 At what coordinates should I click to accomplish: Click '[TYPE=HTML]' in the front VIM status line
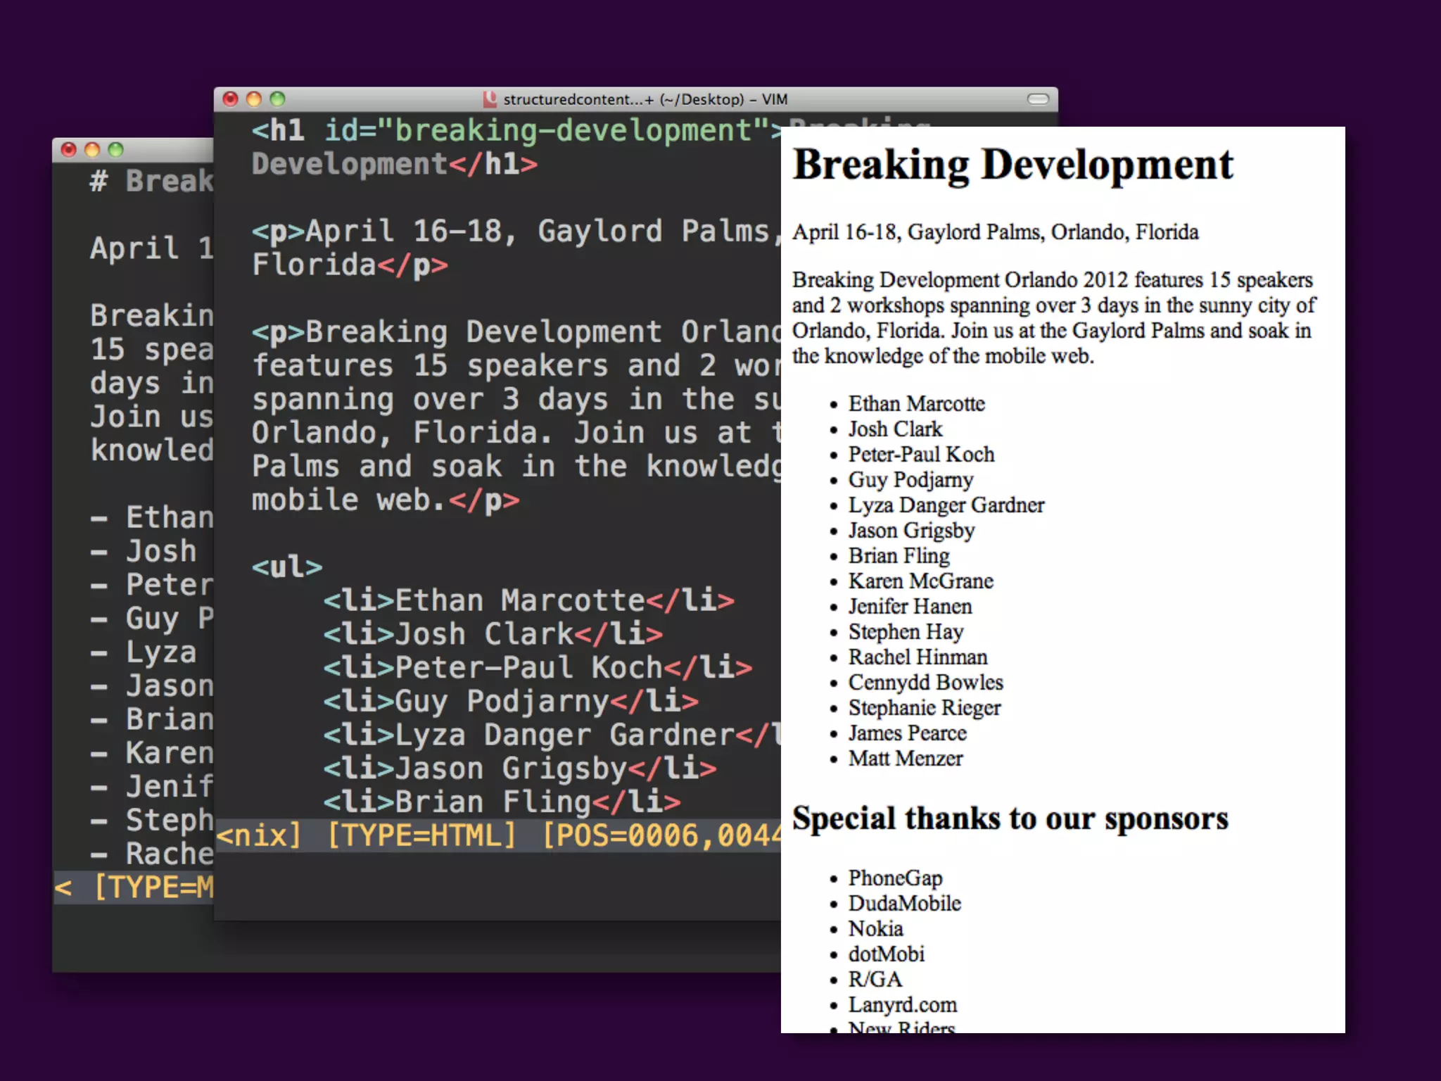pos(421,836)
